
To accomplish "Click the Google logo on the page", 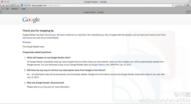I will tap(31, 20).
